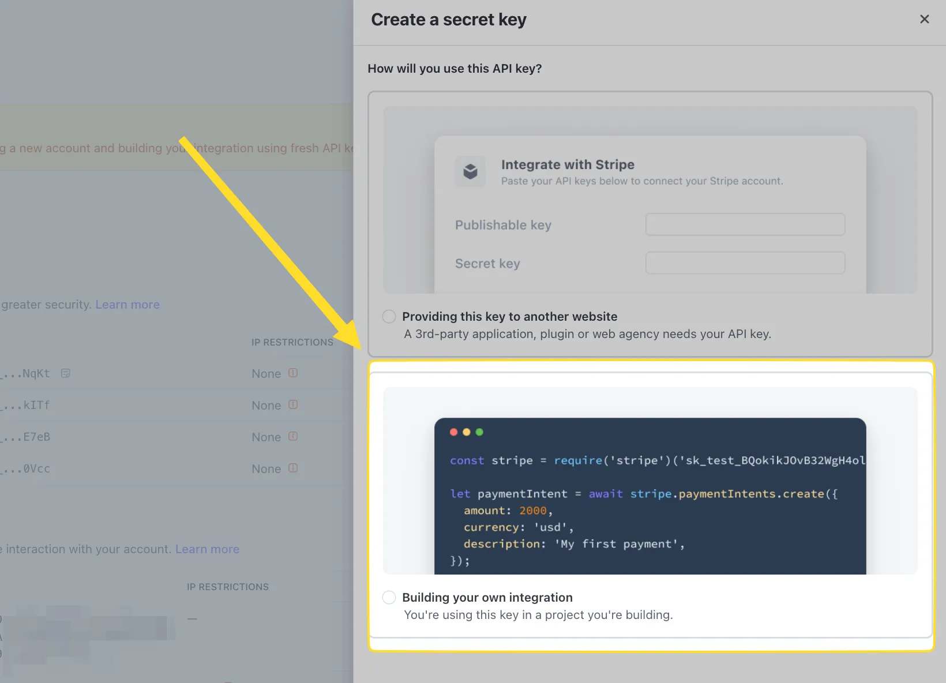Open the security Learn more link
The image size is (946, 683).
pyautogui.click(x=127, y=304)
